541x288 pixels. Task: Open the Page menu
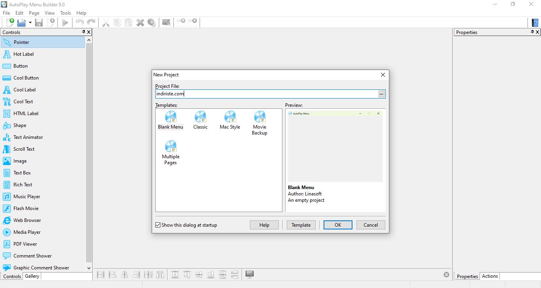[x=34, y=13]
